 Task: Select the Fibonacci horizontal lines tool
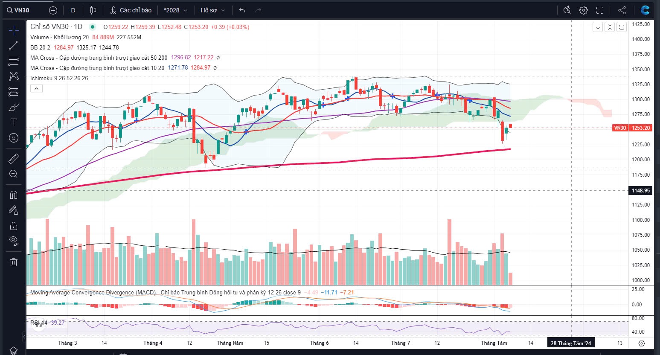click(14, 61)
